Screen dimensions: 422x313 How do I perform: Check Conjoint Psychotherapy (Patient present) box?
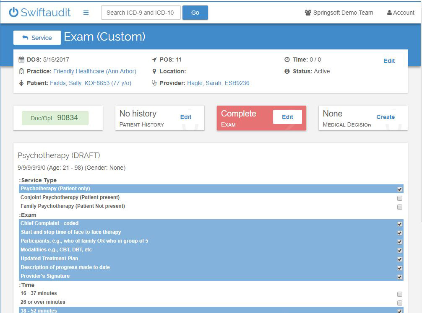399,198
